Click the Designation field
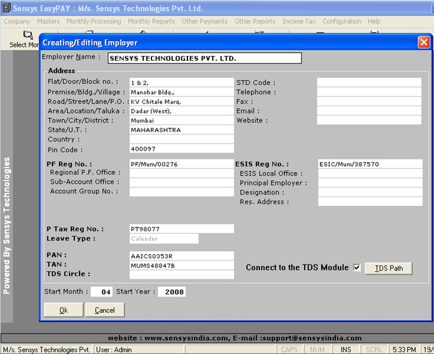 370,192
